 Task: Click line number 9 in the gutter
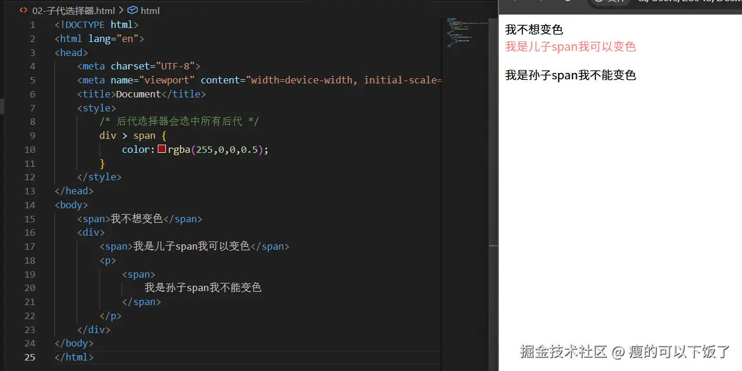[32, 136]
